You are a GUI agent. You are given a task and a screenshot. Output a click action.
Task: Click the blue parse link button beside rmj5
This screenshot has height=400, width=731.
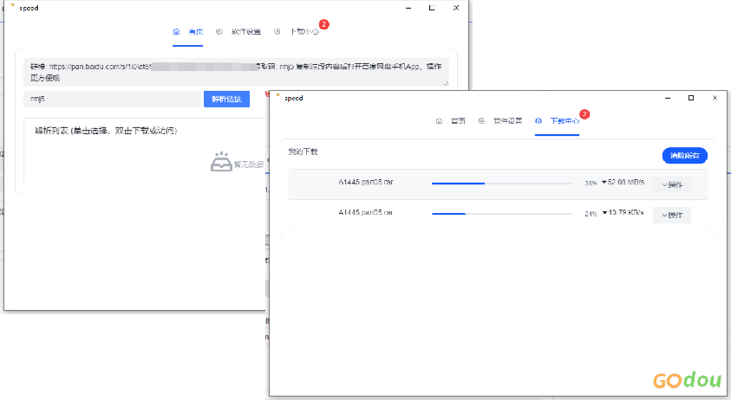coord(226,99)
